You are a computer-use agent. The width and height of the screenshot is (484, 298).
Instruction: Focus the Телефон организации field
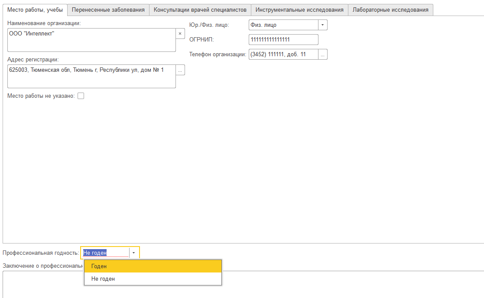283,54
